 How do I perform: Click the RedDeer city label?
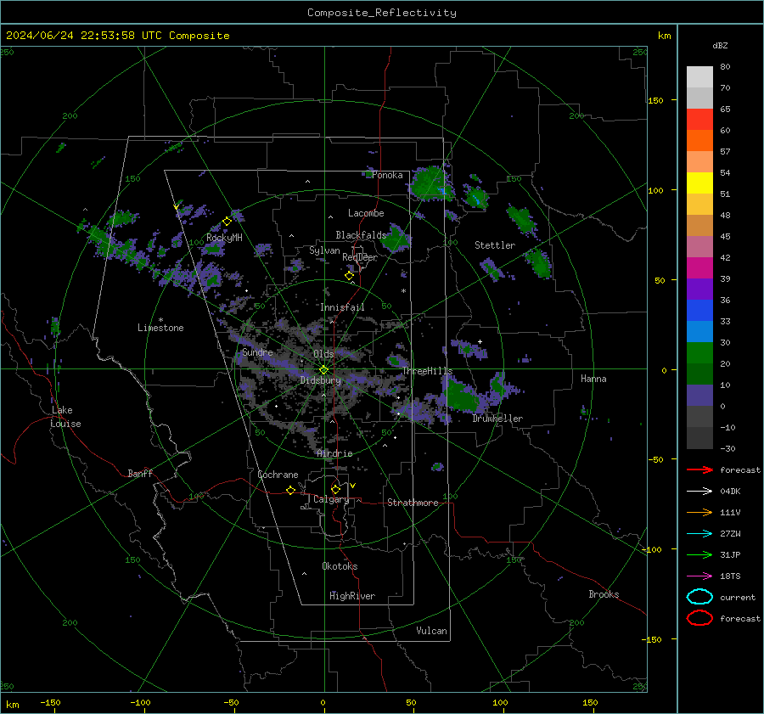[360, 257]
